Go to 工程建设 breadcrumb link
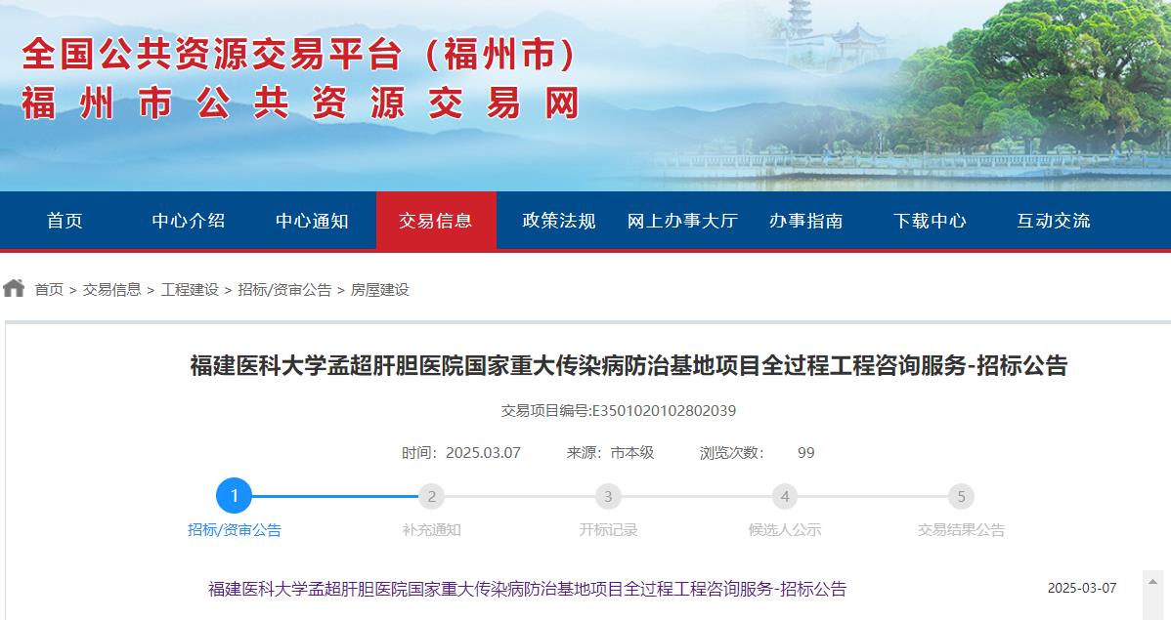The image size is (1171, 620). (190, 289)
